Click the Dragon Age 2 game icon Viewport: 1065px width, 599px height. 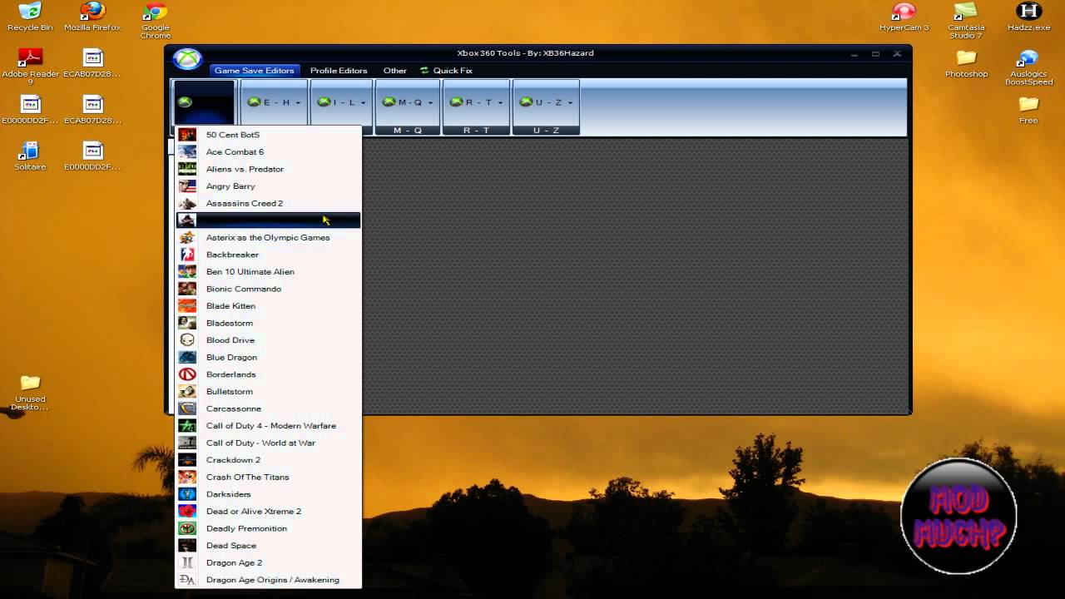pos(187,562)
